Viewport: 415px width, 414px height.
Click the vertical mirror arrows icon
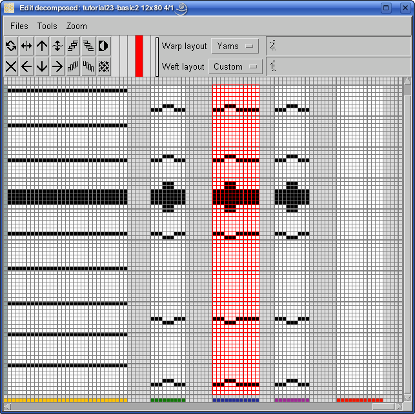point(57,46)
